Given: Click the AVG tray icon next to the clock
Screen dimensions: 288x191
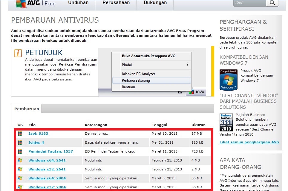Looking at the screenshot, I should [x=191, y=92].
